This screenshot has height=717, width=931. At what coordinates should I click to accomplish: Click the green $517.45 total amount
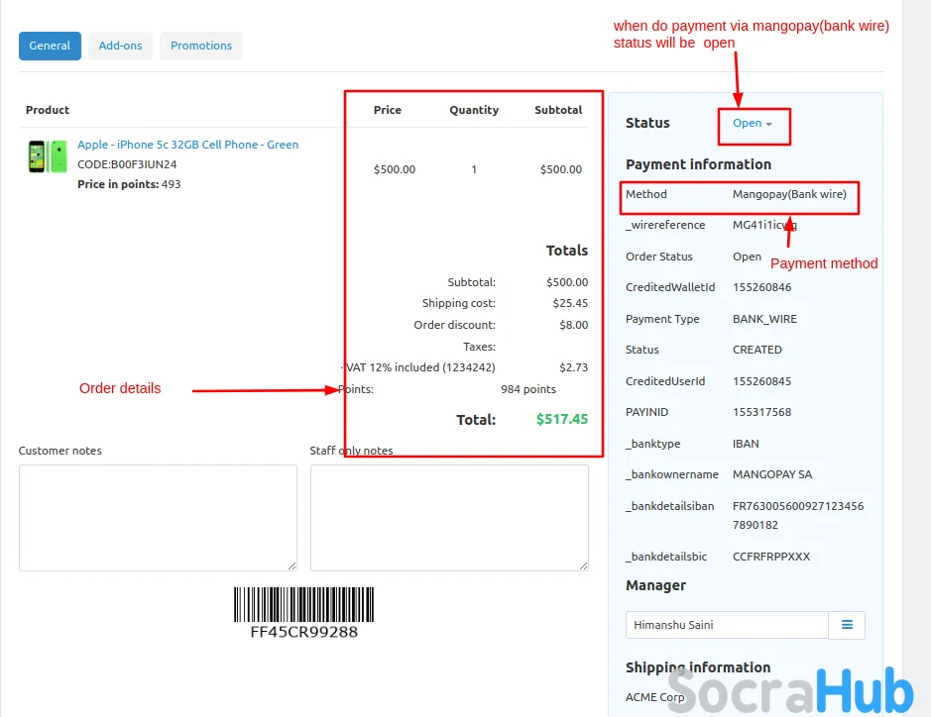(x=561, y=419)
